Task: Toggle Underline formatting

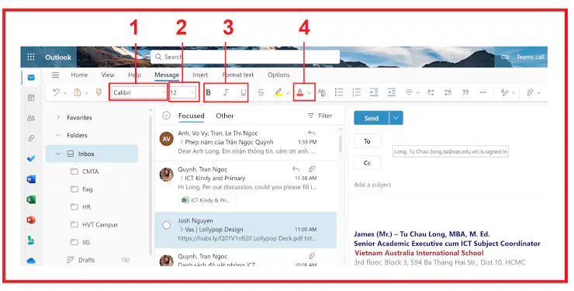Action: pos(244,92)
